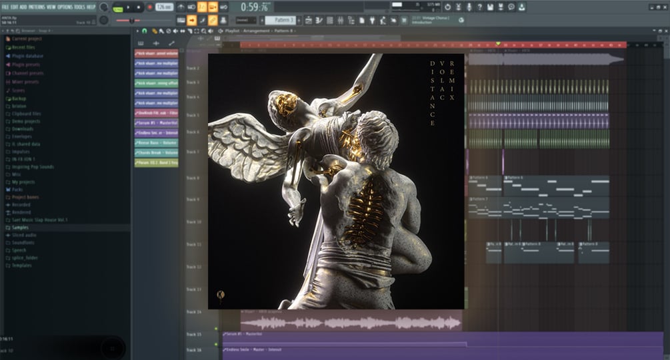
Task: Open the ADD menu
Action: [x=23, y=7]
